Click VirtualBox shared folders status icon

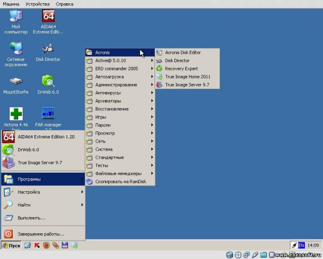click(x=263, y=255)
